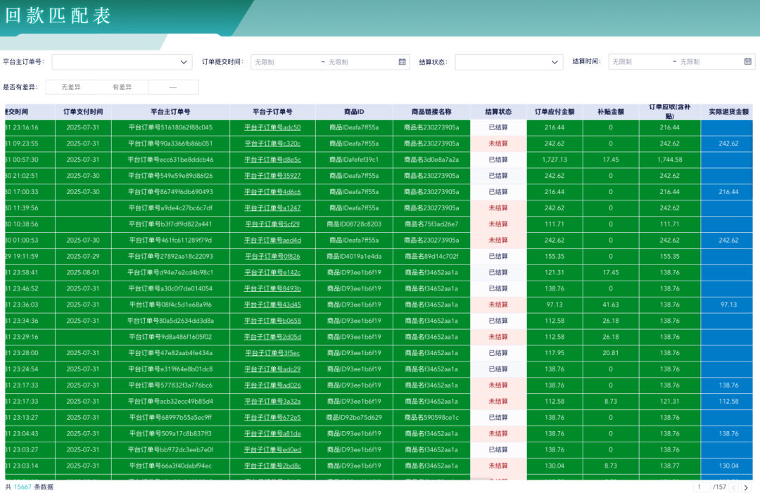Select 有差异 filter option
Screen dimensions: 760x493
click(122, 87)
